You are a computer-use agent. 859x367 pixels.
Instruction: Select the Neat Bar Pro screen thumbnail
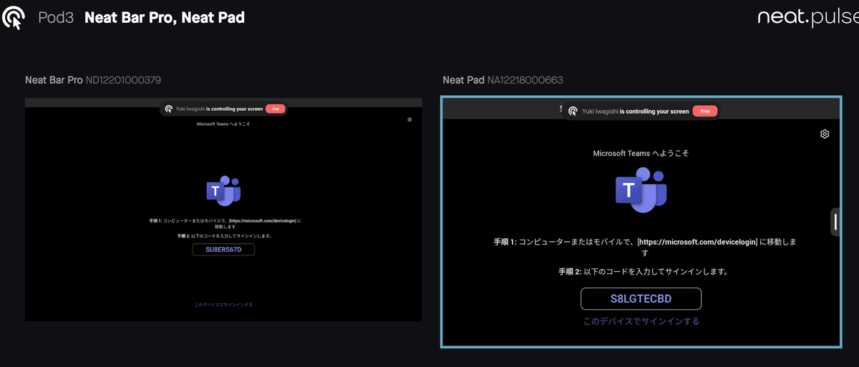point(223,210)
